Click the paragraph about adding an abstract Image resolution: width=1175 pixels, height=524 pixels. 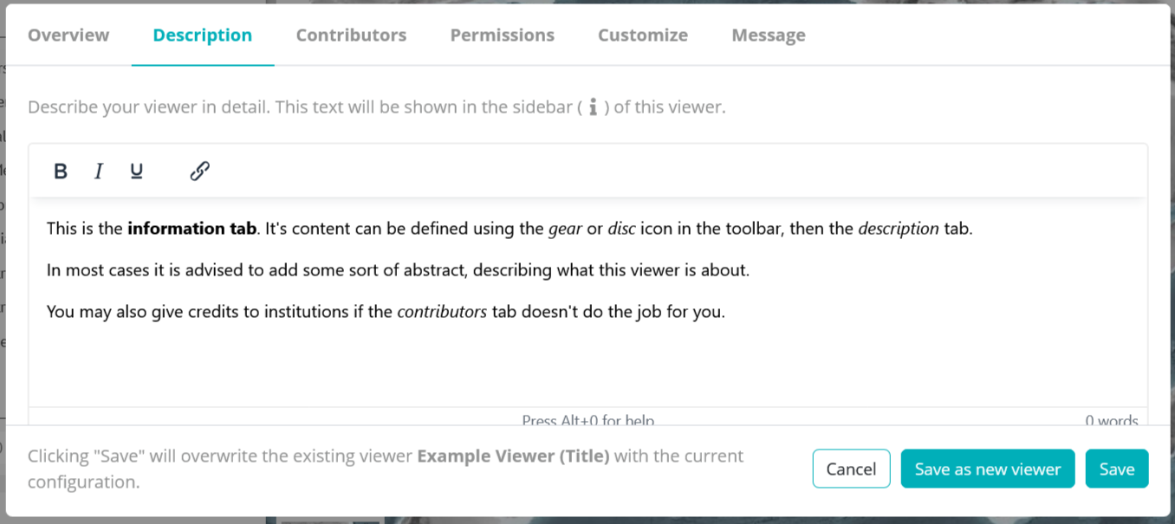click(x=398, y=270)
